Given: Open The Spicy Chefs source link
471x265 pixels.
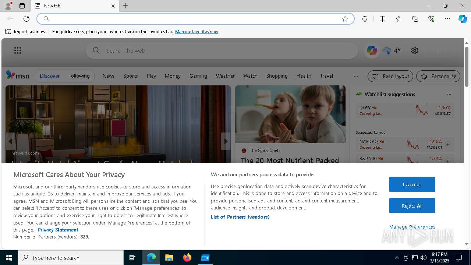Looking at the screenshot, I should tap(265, 151).
